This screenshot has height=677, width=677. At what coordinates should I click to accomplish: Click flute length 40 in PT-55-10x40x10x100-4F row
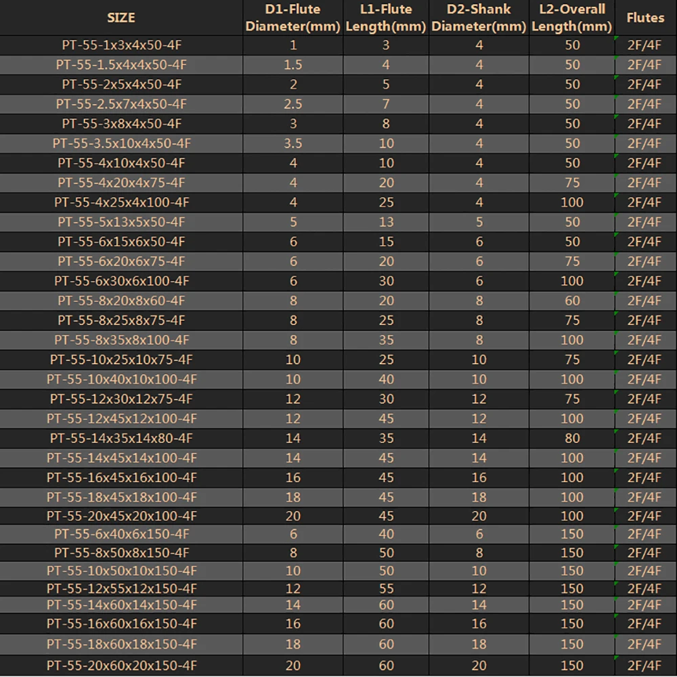(x=386, y=379)
